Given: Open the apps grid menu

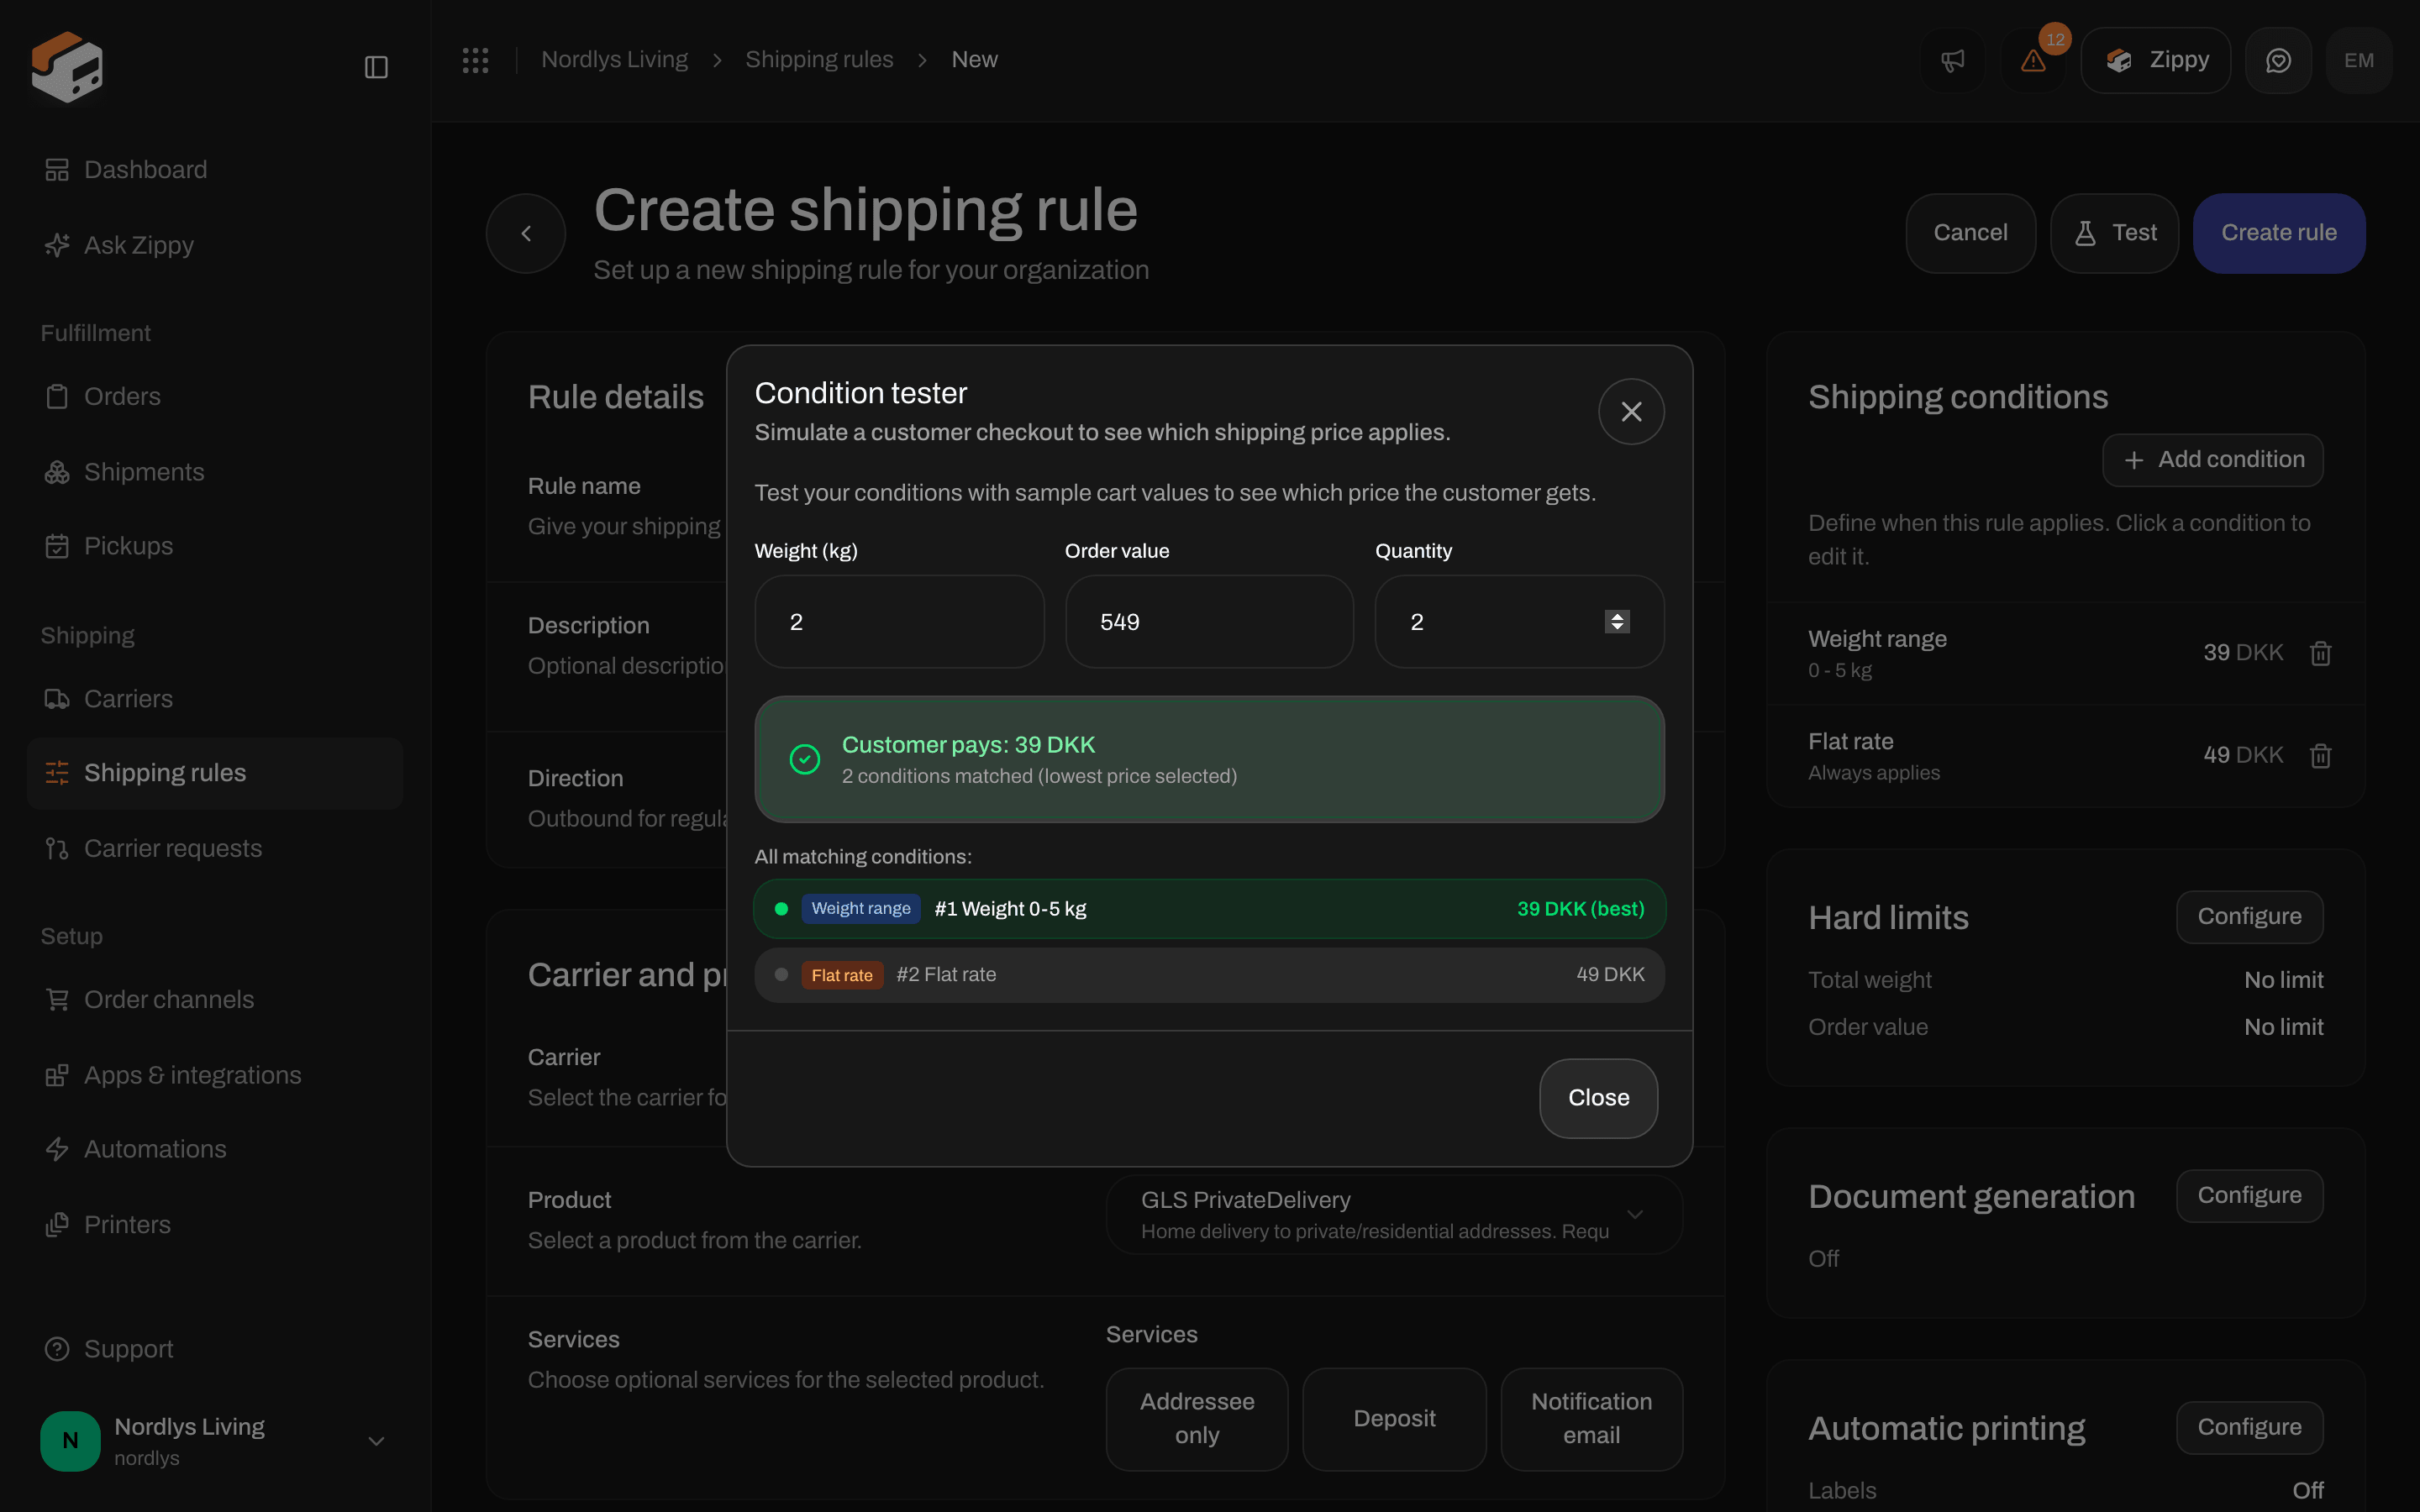Looking at the screenshot, I should (476, 60).
